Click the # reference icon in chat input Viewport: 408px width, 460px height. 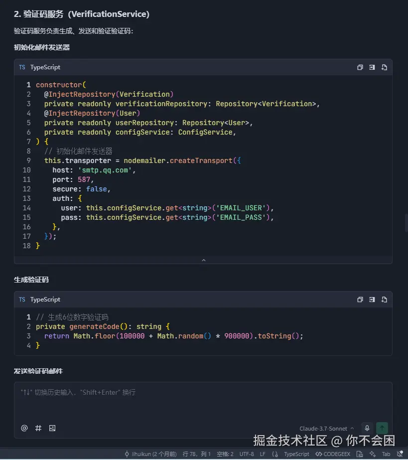38,428
